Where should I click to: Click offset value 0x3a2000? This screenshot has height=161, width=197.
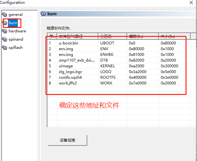tap(137, 72)
